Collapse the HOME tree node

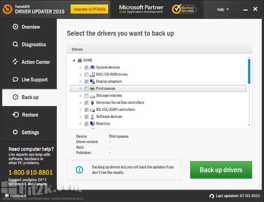(x=74, y=60)
